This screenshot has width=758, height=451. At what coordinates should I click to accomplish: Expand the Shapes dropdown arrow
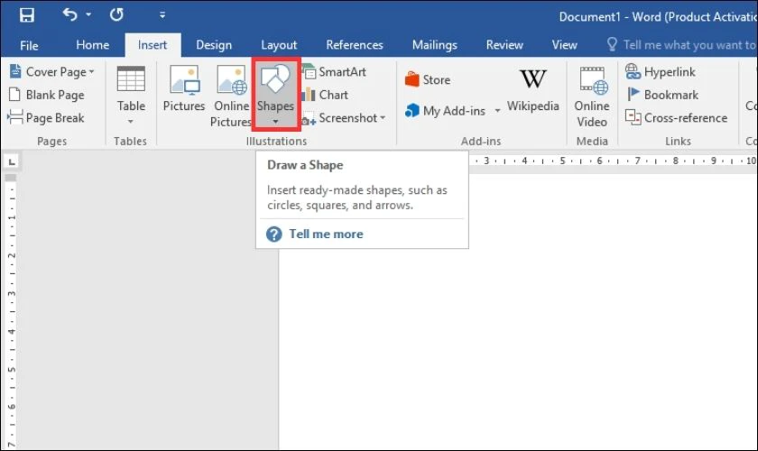(x=275, y=122)
